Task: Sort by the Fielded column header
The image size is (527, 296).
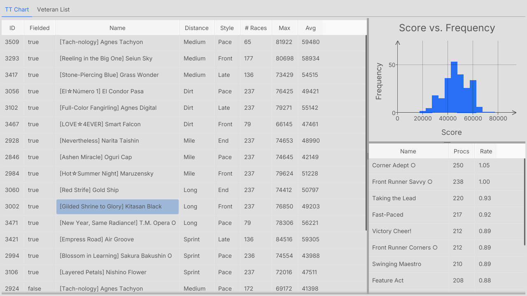Action: (40, 28)
